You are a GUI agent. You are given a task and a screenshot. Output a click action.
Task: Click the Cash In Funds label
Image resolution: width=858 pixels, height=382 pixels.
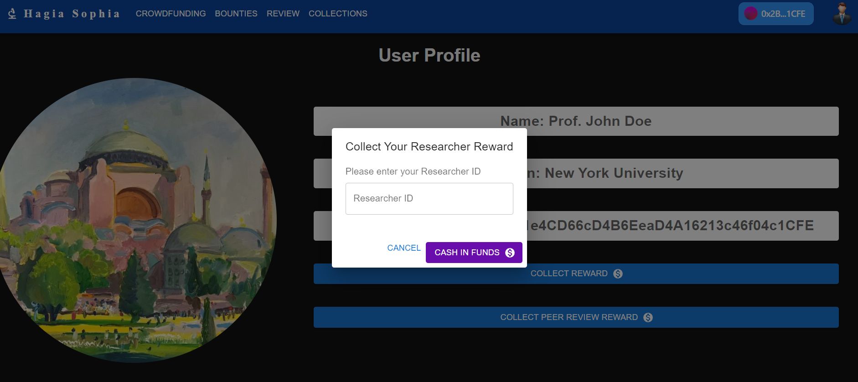click(467, 253)
